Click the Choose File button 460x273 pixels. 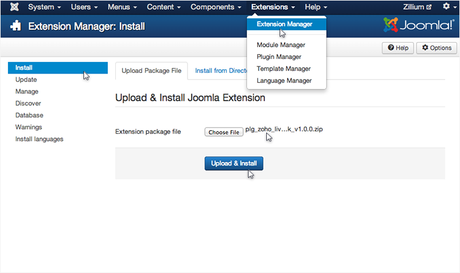coord(224,132)
